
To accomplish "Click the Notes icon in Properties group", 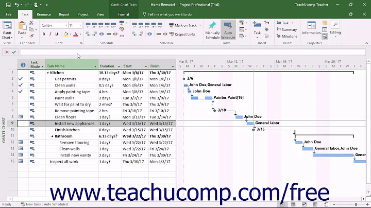I will pos(325,23).
